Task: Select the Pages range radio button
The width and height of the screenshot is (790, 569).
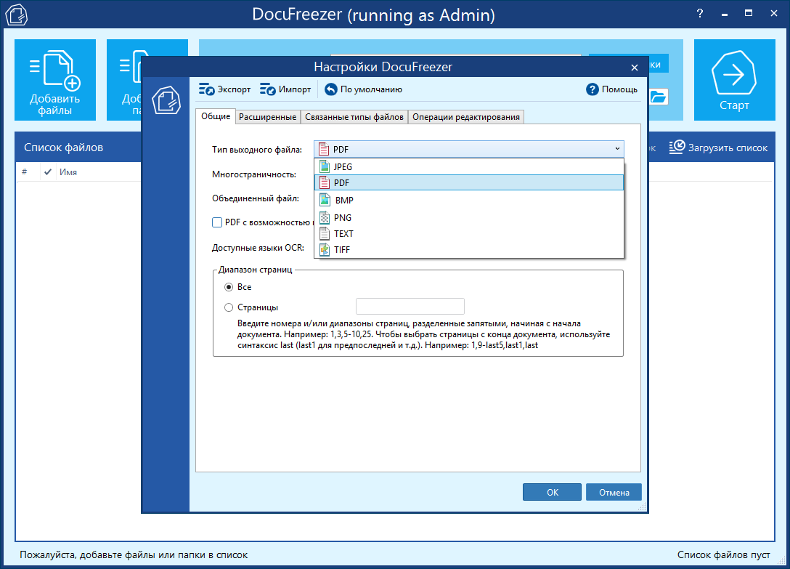Action: [229, 307]
